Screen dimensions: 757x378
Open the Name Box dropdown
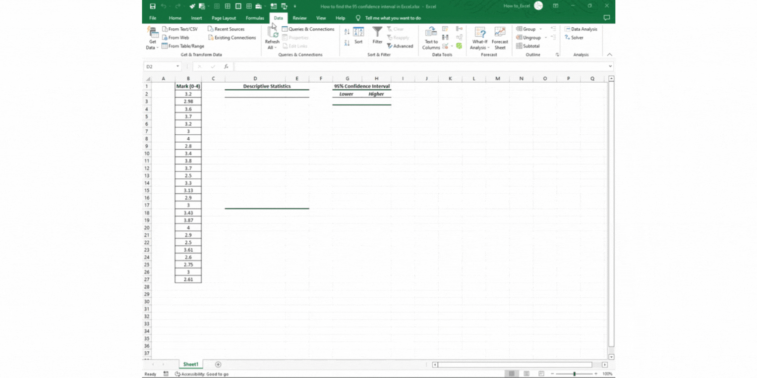tap(177, 66)
